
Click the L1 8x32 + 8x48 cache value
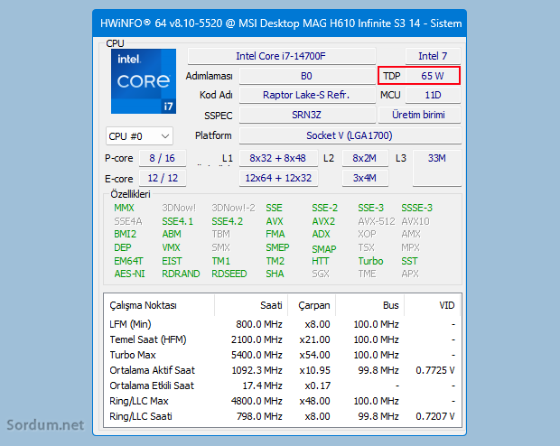click(x=278, y=158)
